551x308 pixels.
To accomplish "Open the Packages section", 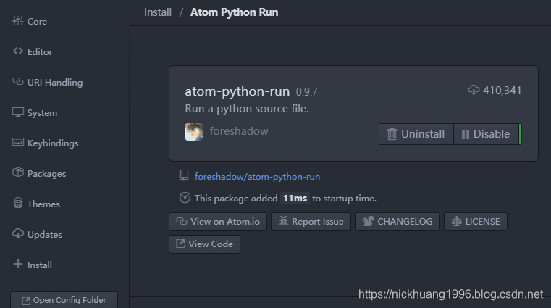I will tap(39, 173).
